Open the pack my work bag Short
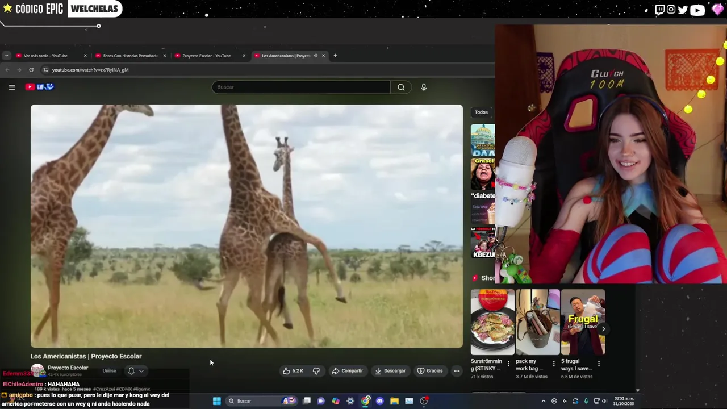Image resolution: width=727 pixels, height=409 pixels. 537,322
